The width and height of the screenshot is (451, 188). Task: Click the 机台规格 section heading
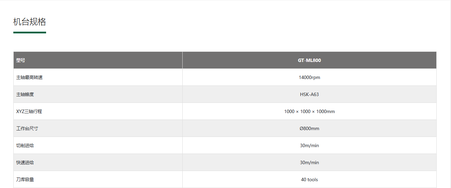(x=29, y=22)
